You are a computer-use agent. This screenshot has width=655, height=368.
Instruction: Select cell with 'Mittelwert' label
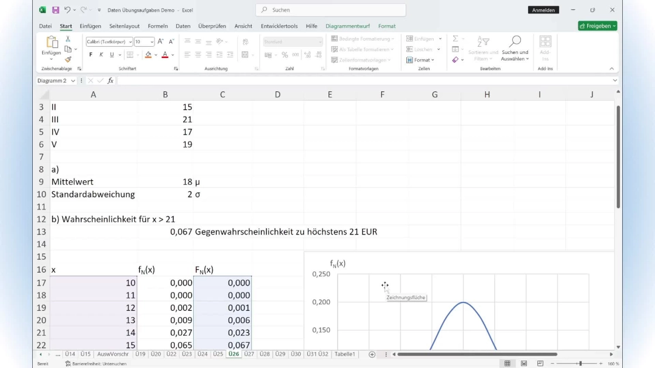93,182
